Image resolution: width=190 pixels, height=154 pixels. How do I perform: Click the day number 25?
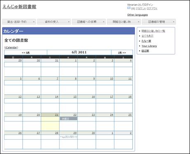[x=130, y=115]
